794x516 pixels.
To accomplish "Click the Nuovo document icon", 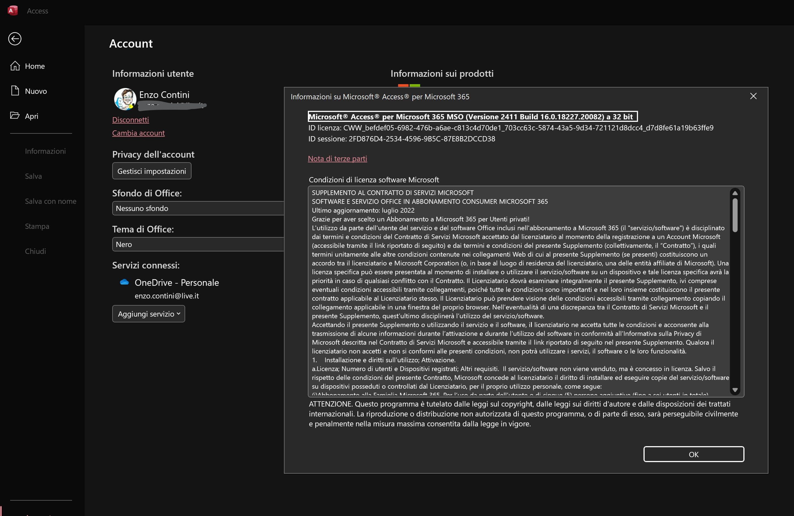I will (15, 91).
